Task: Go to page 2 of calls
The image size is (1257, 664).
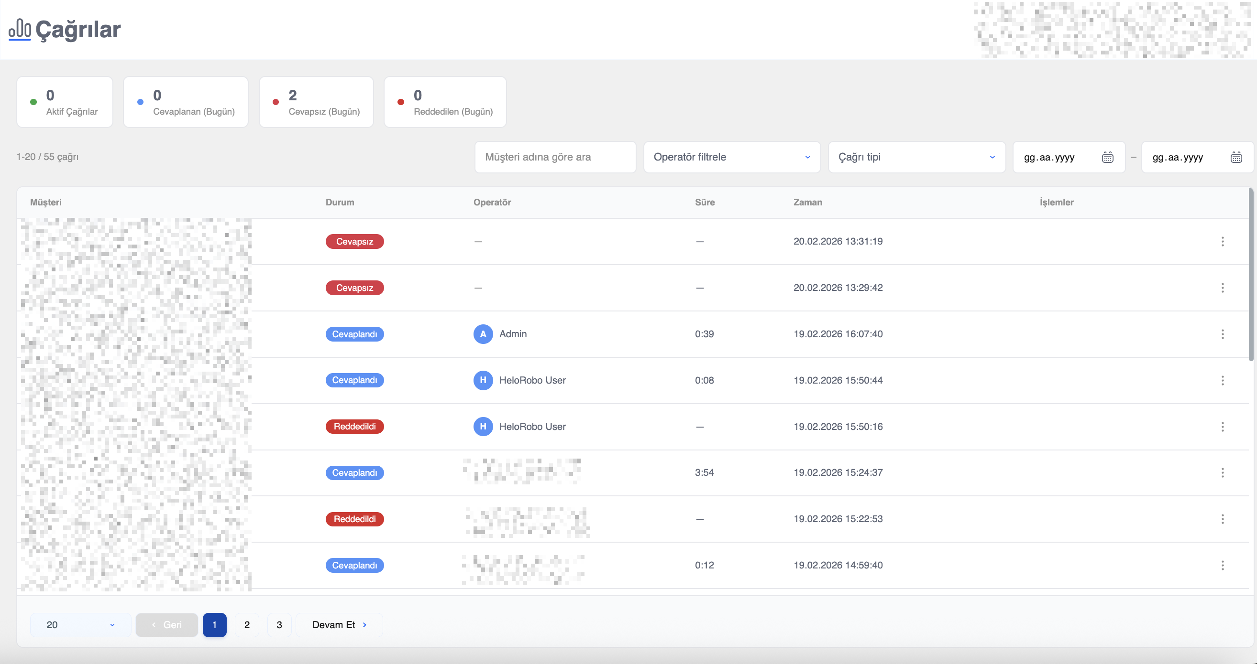Action: click(x=247, y=624)
